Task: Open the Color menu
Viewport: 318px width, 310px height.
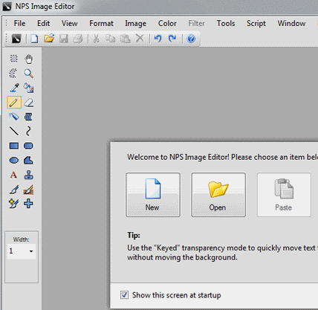Action: tap(167, 23)
